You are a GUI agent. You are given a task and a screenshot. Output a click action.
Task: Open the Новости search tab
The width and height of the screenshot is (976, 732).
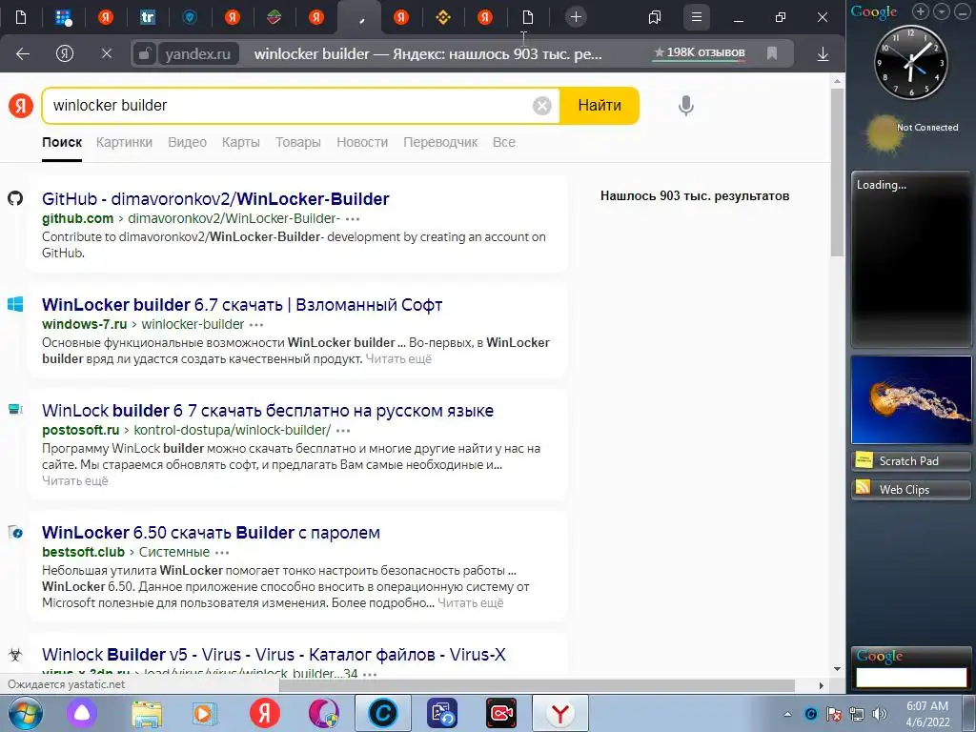[362, 142]
